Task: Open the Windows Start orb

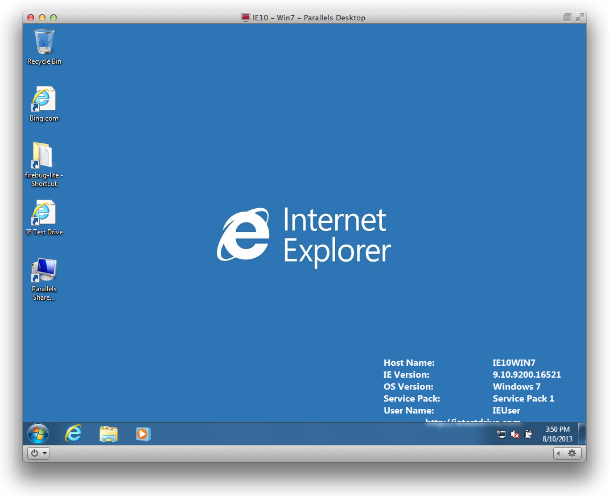Action: 38,433
